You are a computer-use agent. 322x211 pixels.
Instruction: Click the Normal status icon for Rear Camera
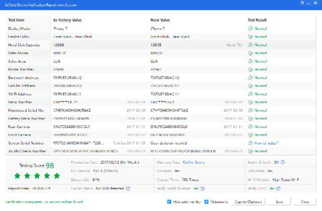pos(250,126)
